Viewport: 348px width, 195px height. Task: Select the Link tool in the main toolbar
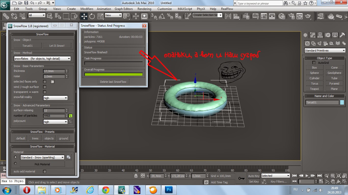5,16
